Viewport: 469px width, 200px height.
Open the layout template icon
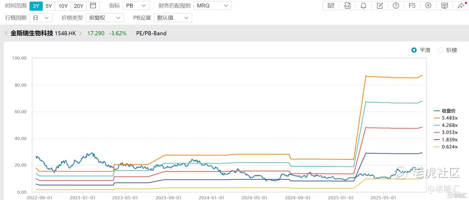(331, 6)
